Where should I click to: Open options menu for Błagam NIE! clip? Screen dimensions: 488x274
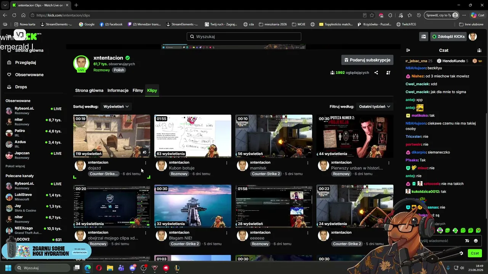click(226, 233)
